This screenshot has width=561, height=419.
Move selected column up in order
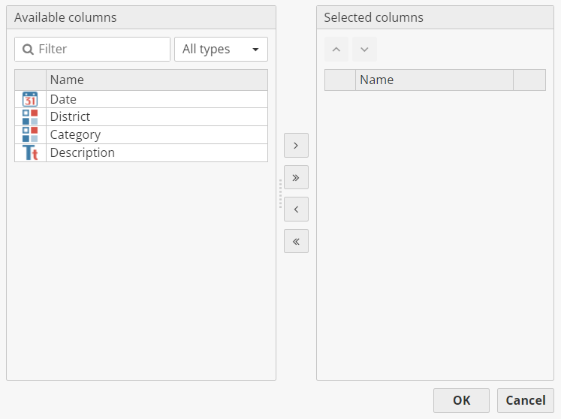click(x=336, y=50)
